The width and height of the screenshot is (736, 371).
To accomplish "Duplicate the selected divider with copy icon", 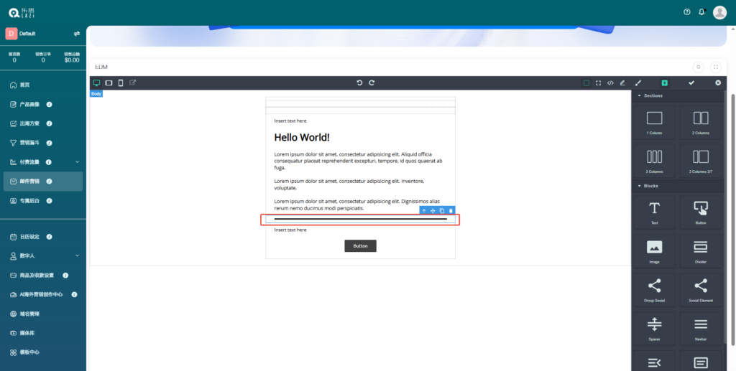I will pyautogui.click(x=442, y=210).
